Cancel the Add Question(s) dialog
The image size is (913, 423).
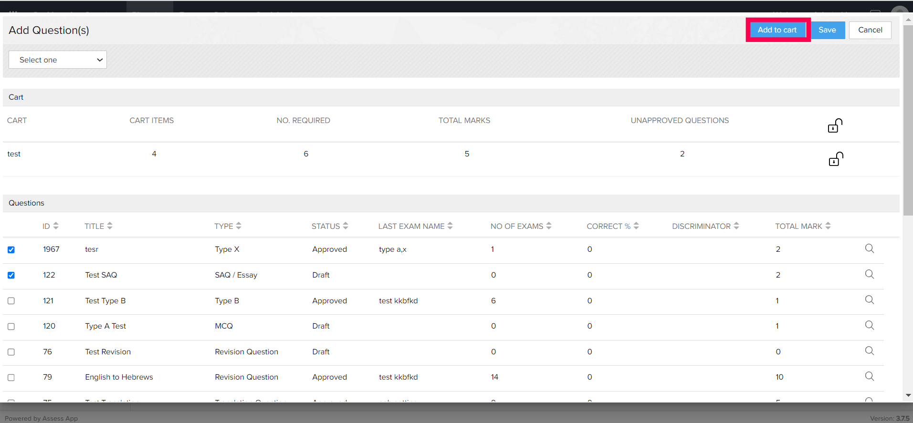[x=870, y=30]
